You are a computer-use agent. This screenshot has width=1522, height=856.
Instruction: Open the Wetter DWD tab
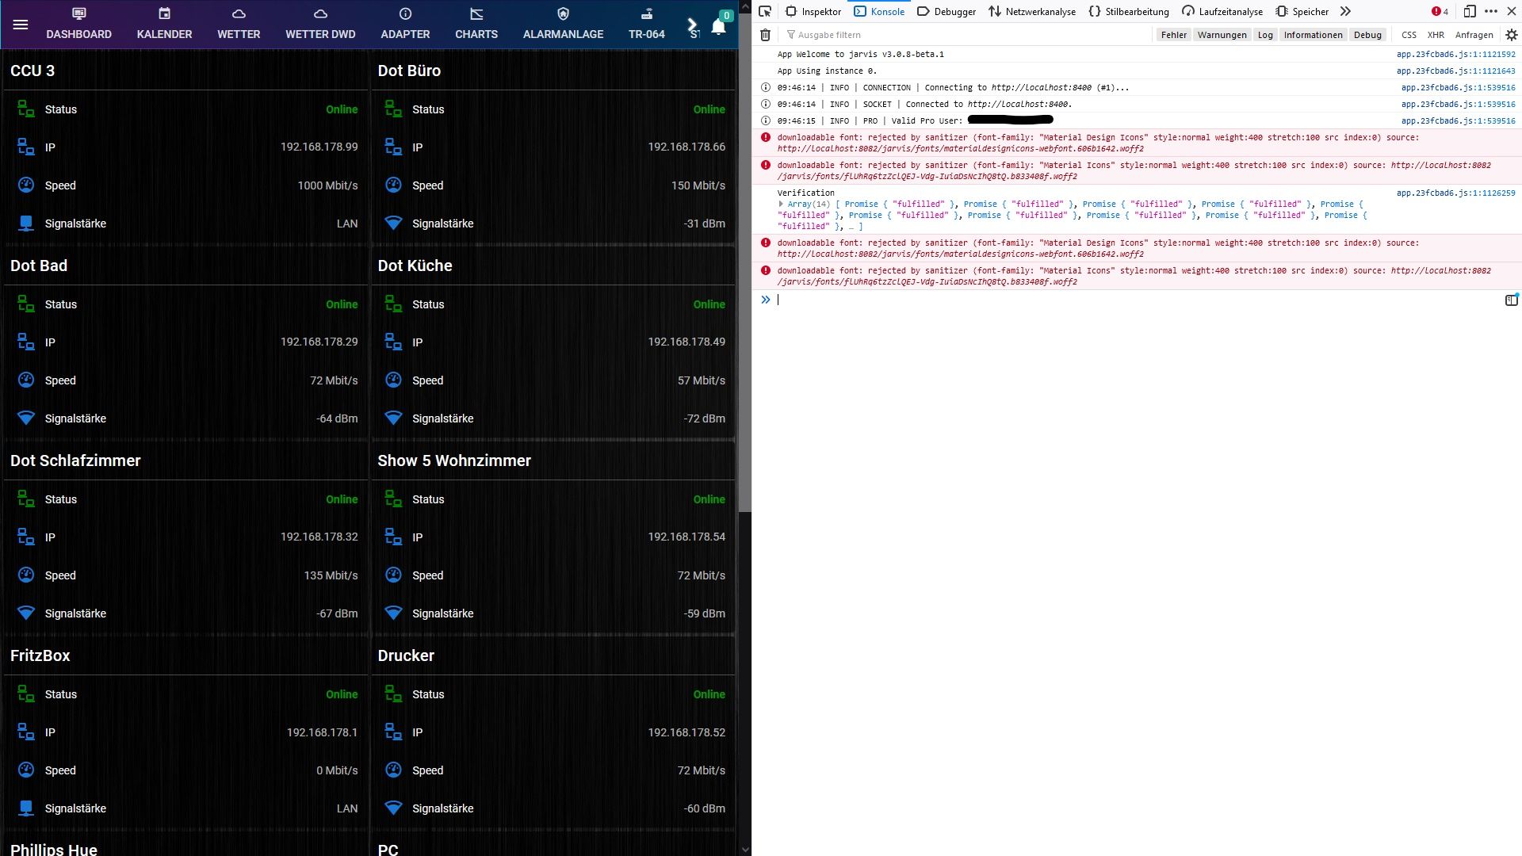[320, 25]
